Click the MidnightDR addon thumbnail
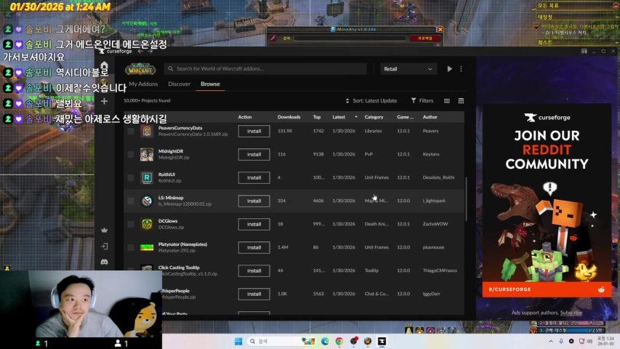This screenshot has height=349, width=620. click(x=147, y=154)
